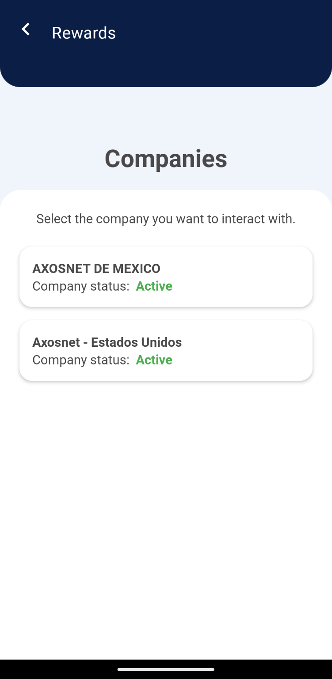
Task: Click the light blue area above Companies heading
Action: click(x=166, y=115)
